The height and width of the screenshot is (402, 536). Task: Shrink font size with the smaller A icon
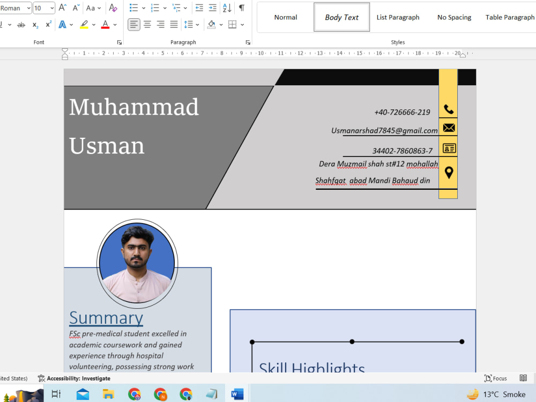(x=76, y=8)
